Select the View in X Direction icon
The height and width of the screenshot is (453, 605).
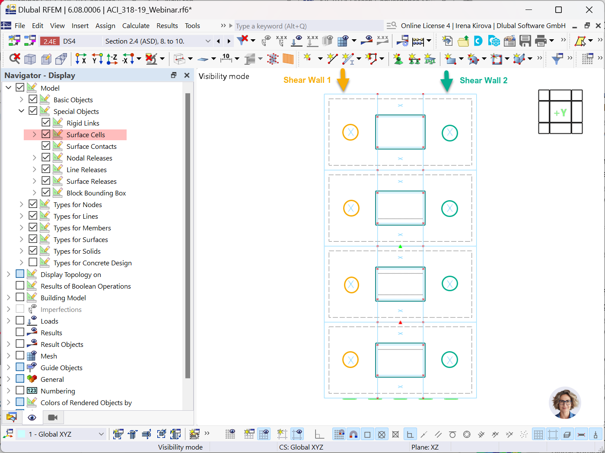[80, 59]
